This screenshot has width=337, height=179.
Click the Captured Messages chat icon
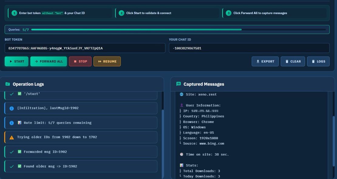click(179, 84)
